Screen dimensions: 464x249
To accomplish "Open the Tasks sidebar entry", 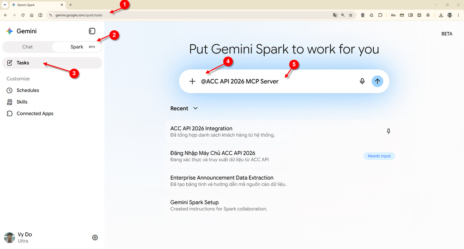I will click(x=52, y=62).
